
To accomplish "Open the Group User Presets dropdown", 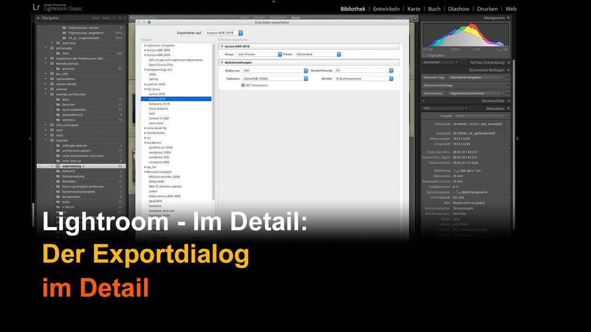I will click(259, 54).
